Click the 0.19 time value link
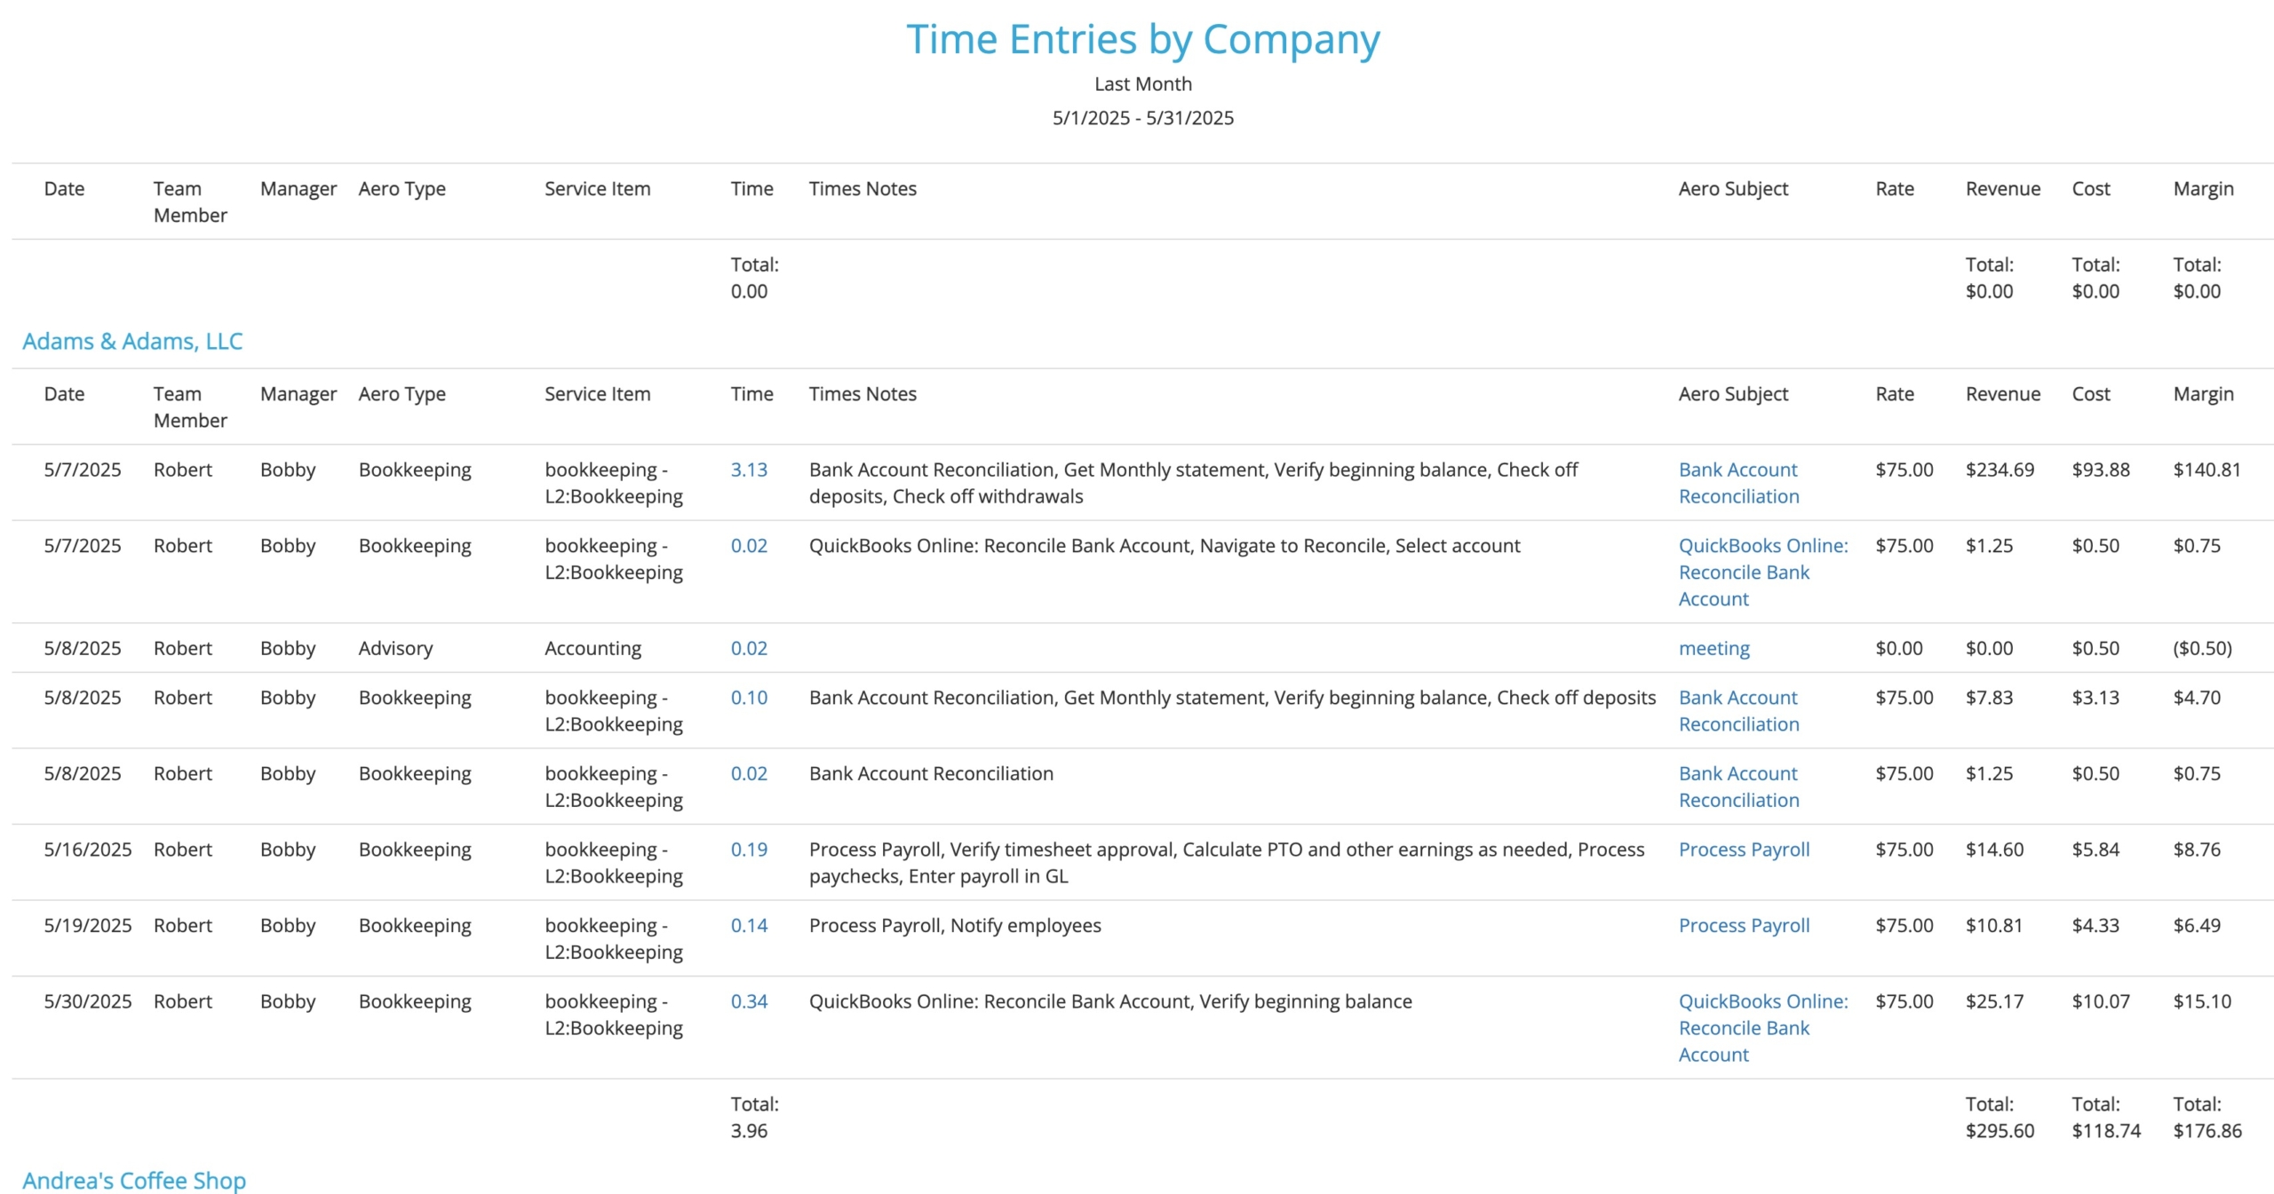Image resolution: width=2274 pixels, height=1194 pixels. (x=749, y=849)
